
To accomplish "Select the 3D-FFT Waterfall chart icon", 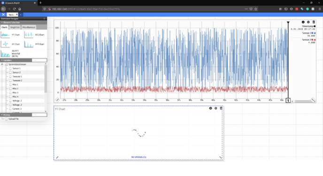I will click(5, 54).
